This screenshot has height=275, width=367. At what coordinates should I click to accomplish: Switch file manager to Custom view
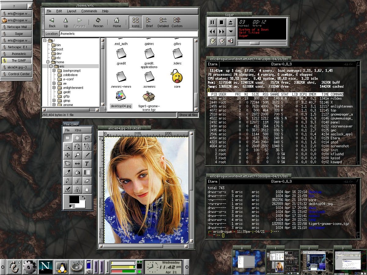pos(177,22)
